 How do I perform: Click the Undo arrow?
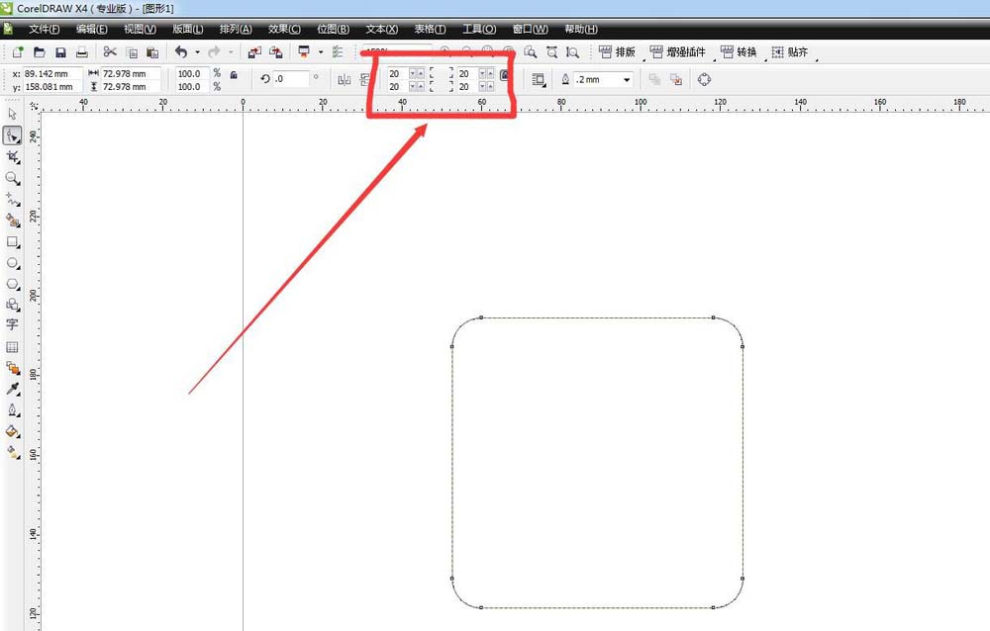(x=181, y=51)
